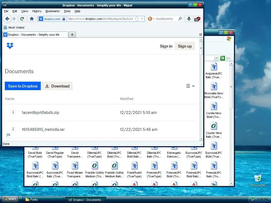Select EucrosiaUPC Bold Italic font icon
Screen dimensions: 271x203
pyautogui.click(x=35, y=165)
